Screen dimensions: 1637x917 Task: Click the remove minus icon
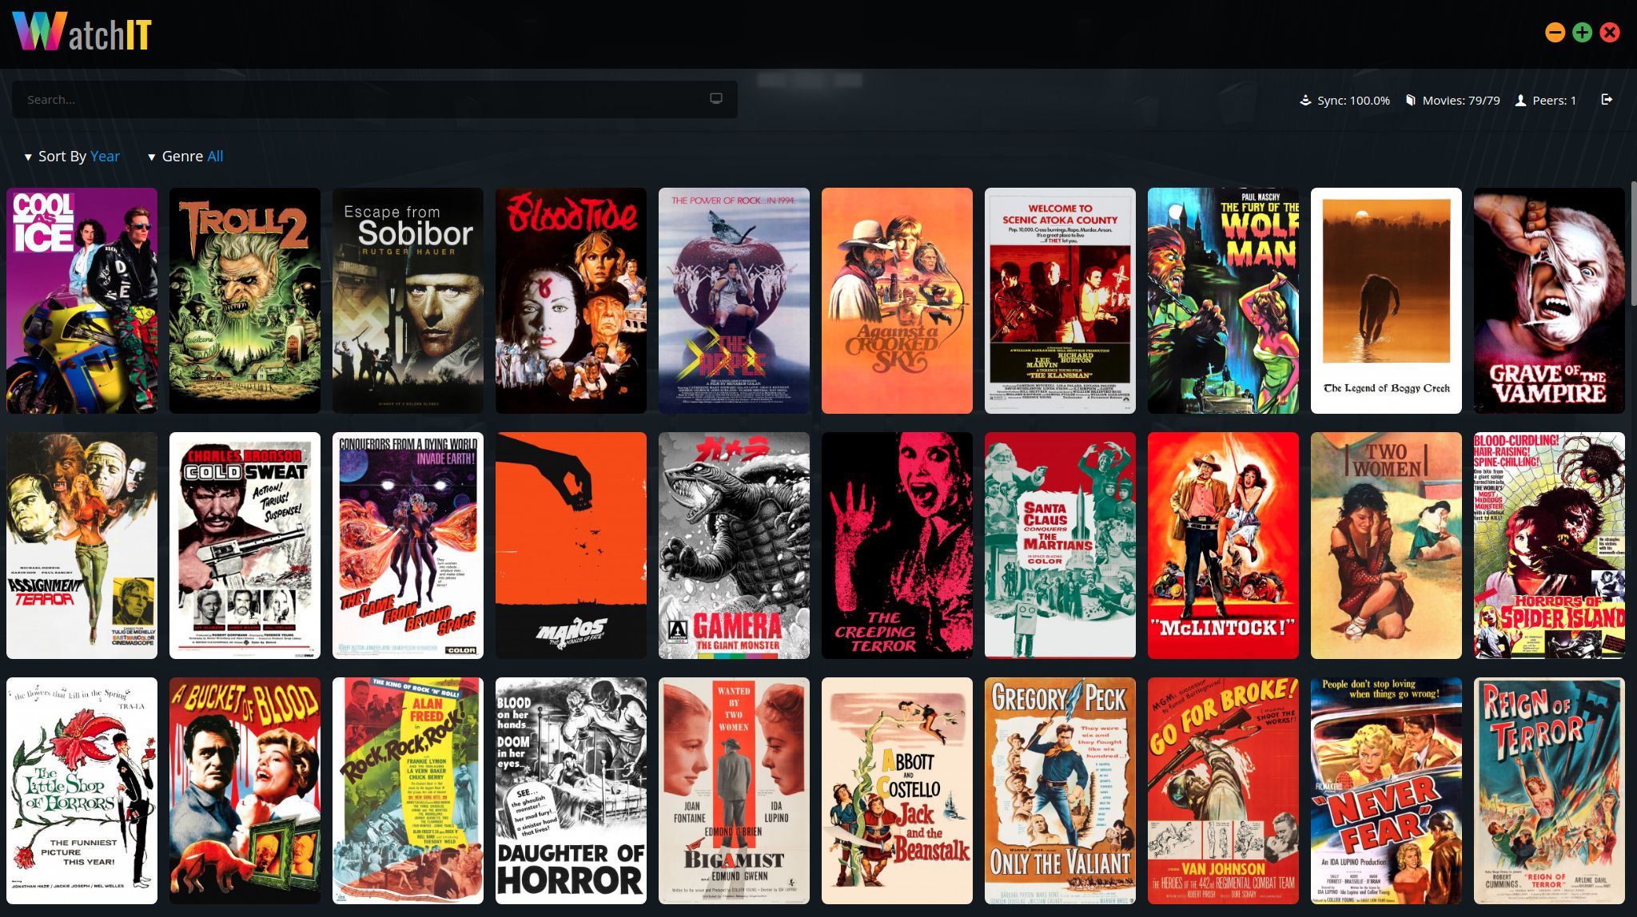[1556, 31]
